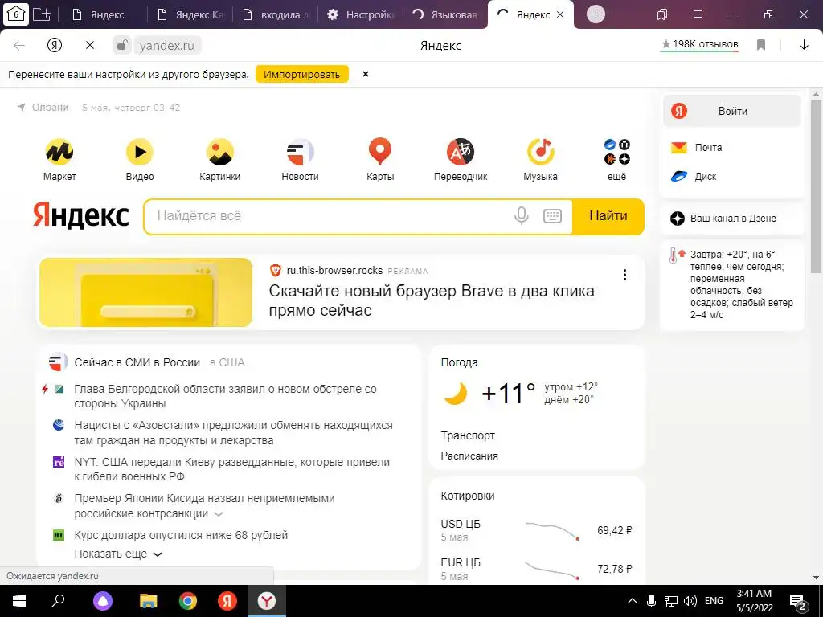Open the Windows notification center icon
This screenshot has height=617, width=823.
[x=798, y=601]
